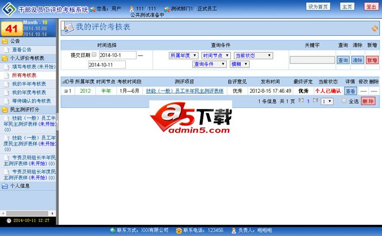This screenshot has width=382, height=236.
Task: Select 所有考核表 in sidebar
Action: [x=24, y=75]
